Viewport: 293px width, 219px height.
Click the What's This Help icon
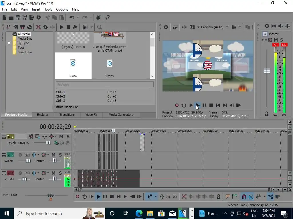tap(107, 17)
